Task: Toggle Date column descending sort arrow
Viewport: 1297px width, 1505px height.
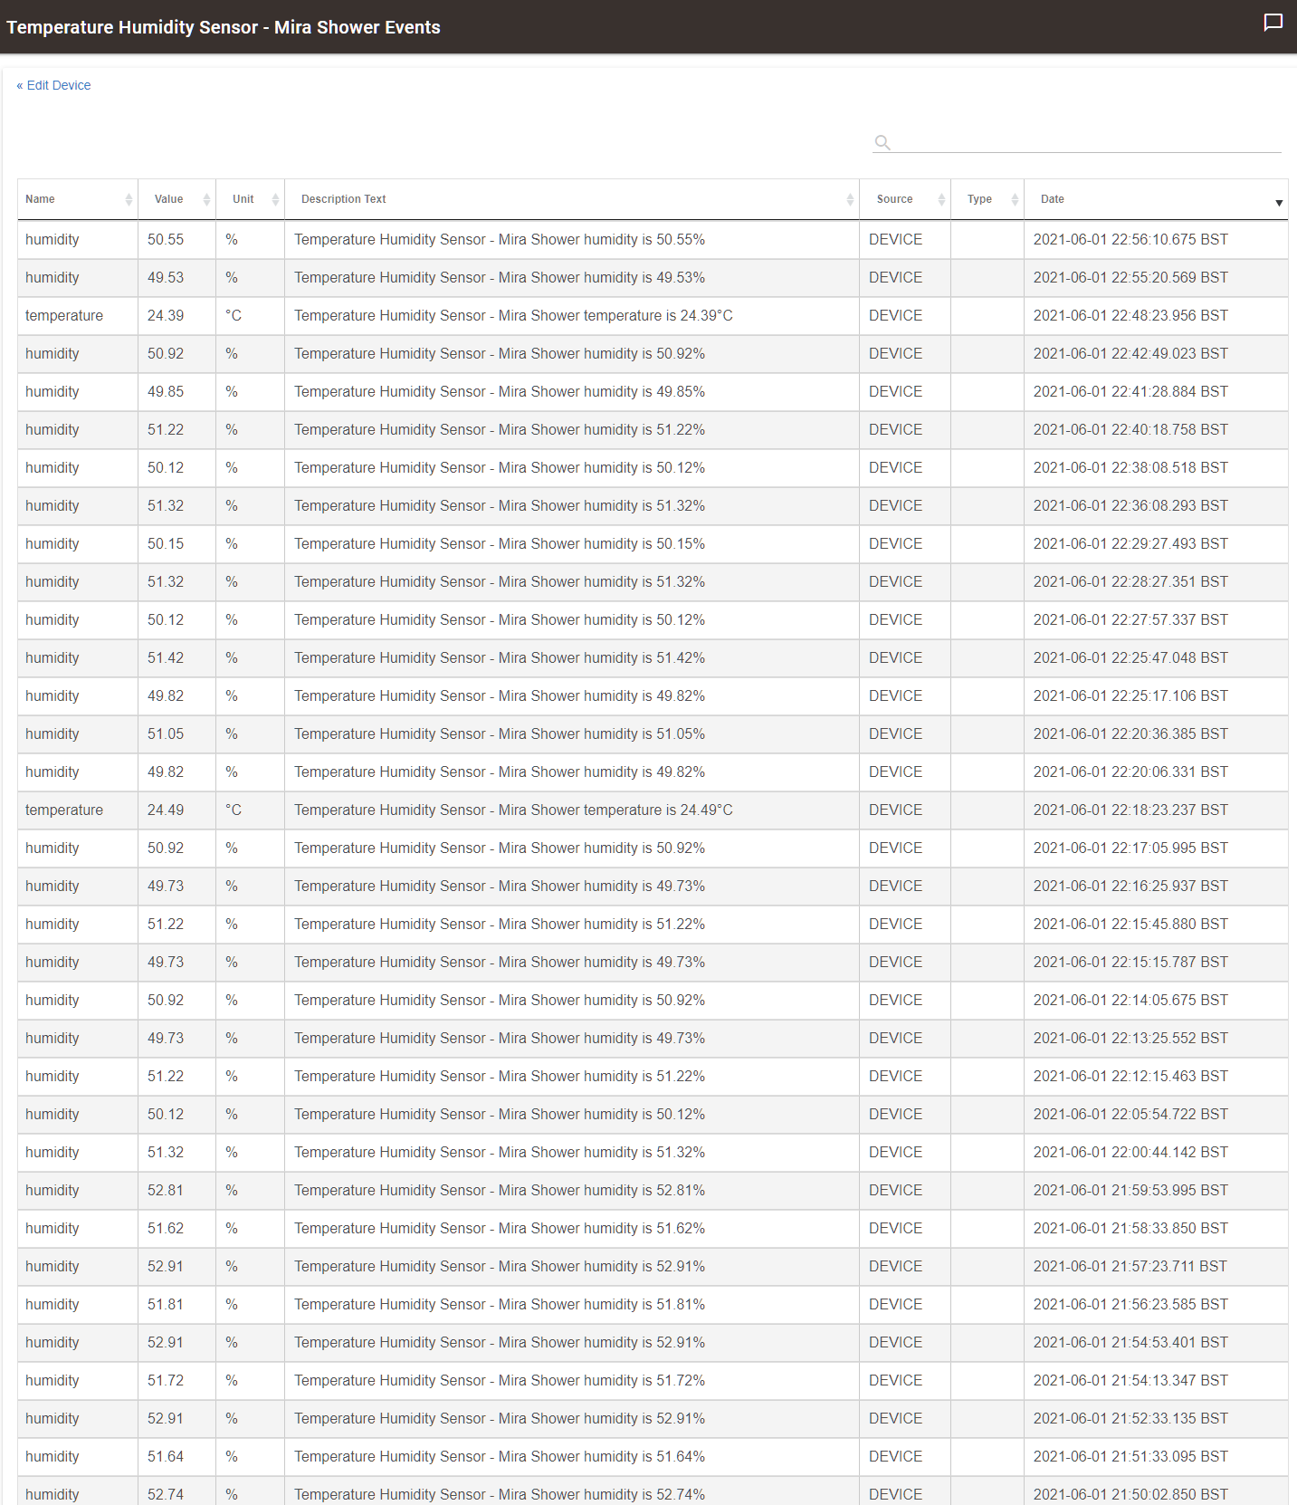Action: (x=1279, y=203)
